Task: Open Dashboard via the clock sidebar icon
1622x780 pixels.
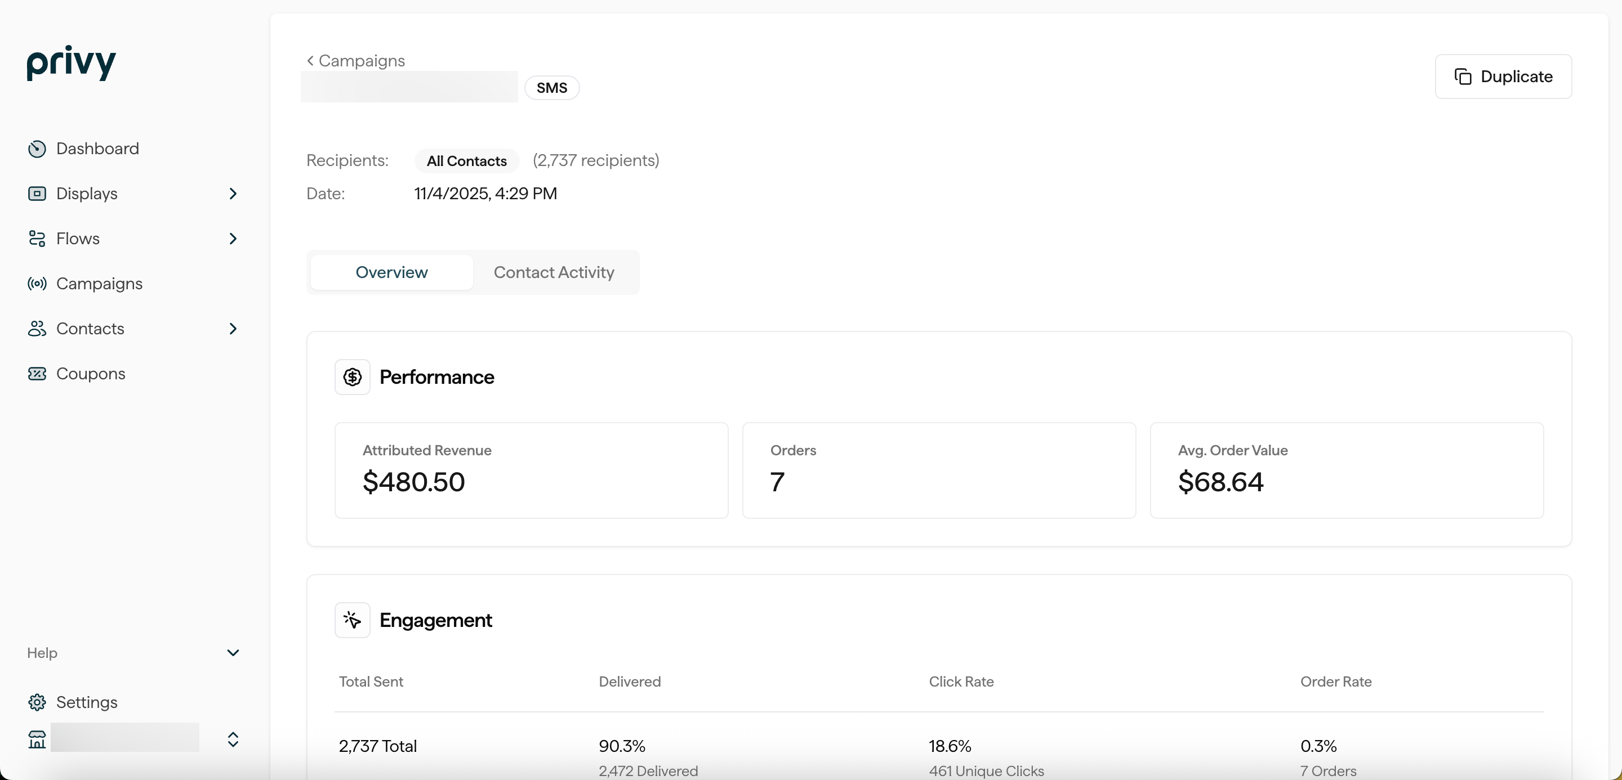Action: (x=37, y=149)
